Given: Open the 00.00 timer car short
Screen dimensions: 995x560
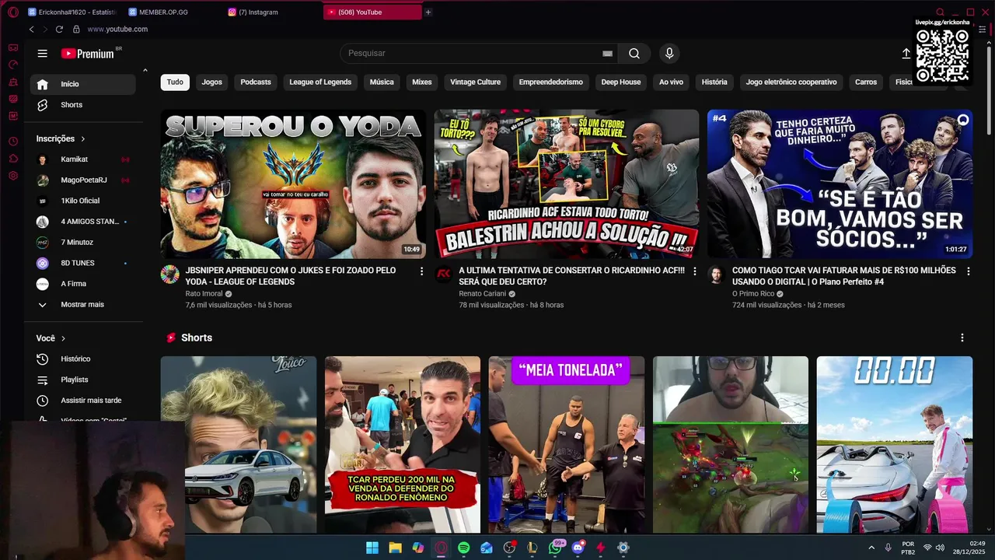Looking at the screenshot, I should [x=895, y=444].
